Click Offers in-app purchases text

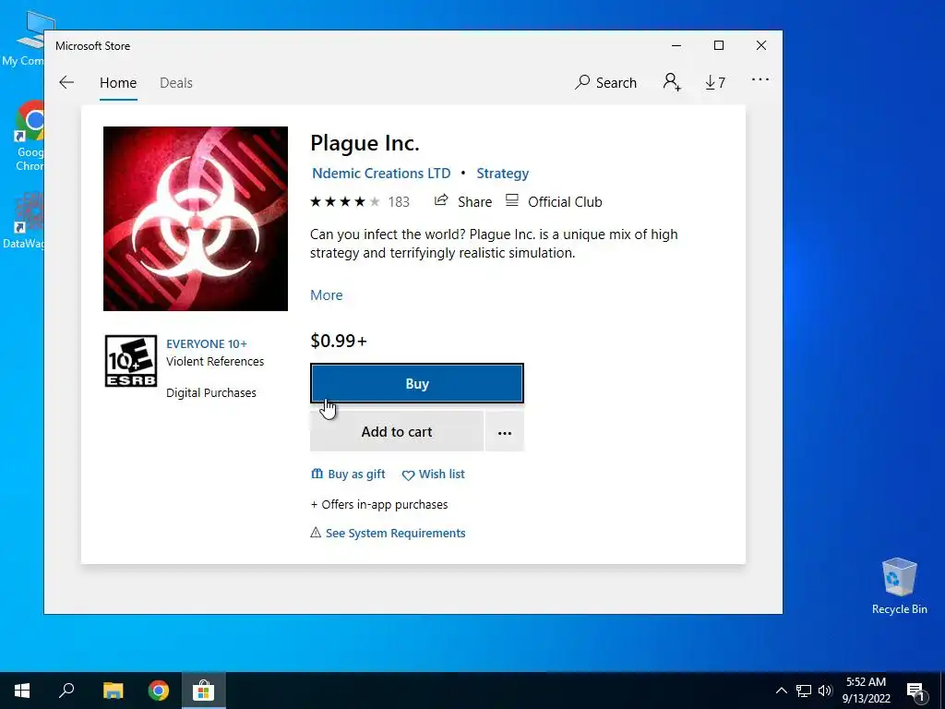tap(379, 504)
